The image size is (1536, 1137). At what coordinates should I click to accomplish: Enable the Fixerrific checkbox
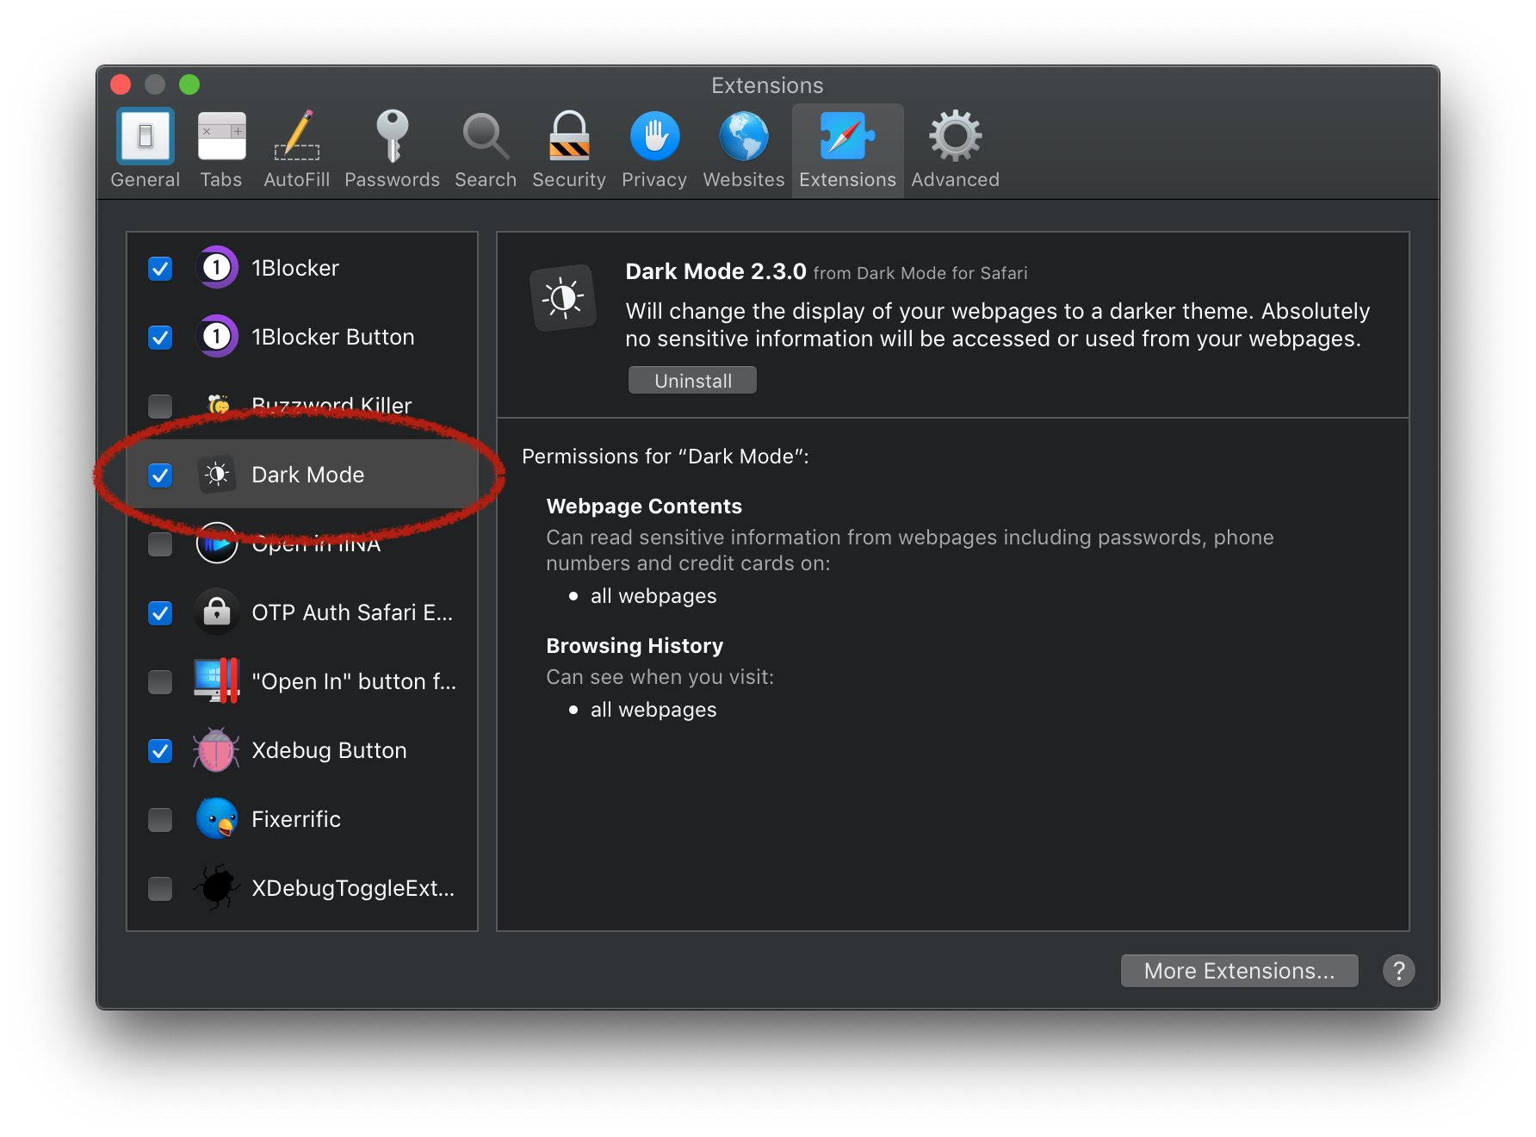click(x=160, y=820)
